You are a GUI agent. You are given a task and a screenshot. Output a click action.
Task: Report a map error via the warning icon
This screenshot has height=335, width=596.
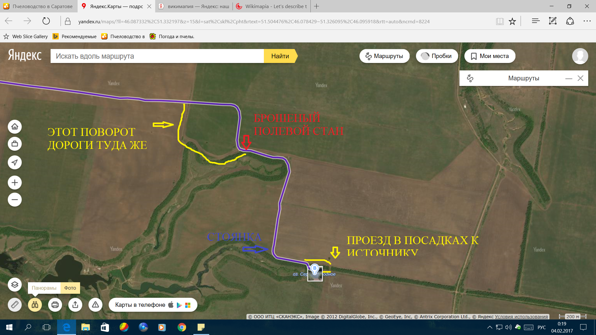[x=95, y=305]
